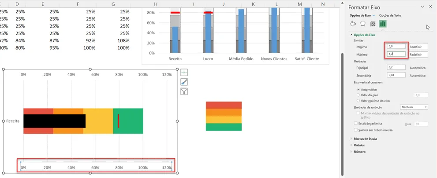
Task: Expand the Rótulos section
Action: click(x=359, y=145)
